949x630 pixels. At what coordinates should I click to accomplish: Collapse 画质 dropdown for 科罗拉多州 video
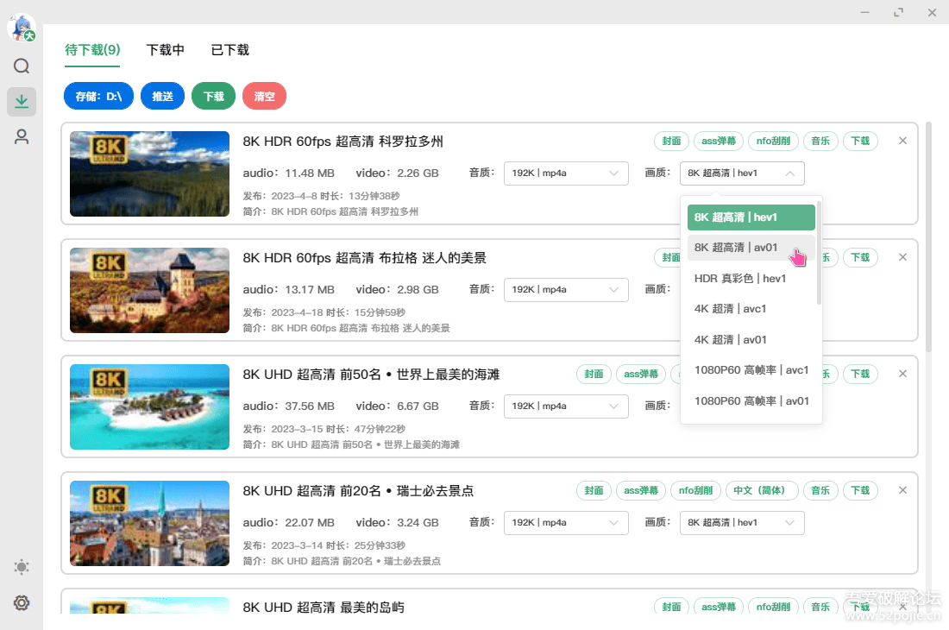tap(742, 173)
